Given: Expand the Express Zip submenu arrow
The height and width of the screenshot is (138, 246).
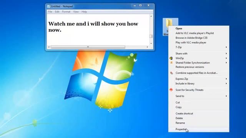Looking at the screenshot, I should [x=226, y=79].
